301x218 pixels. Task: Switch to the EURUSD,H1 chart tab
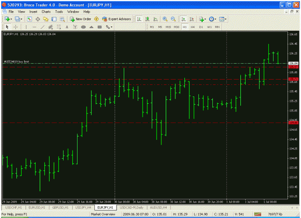37,207
